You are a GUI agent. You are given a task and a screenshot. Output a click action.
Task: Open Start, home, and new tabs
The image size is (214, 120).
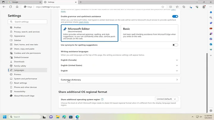tap(28, 45)
